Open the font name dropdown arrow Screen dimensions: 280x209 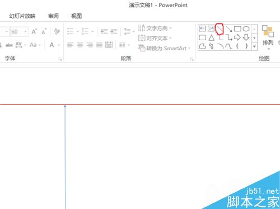click(7, 32)
